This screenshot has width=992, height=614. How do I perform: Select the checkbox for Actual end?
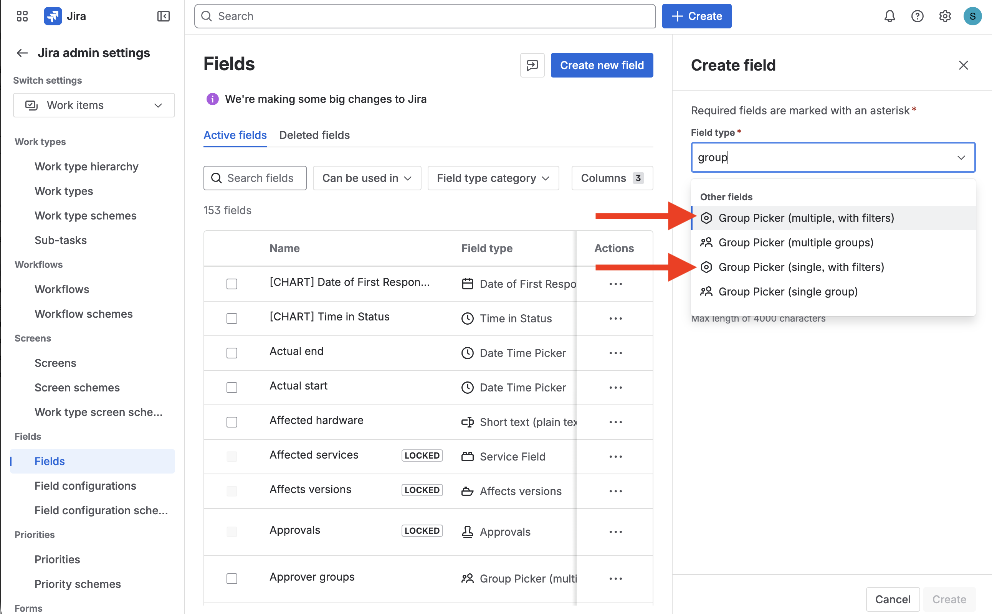pos(231,353)
